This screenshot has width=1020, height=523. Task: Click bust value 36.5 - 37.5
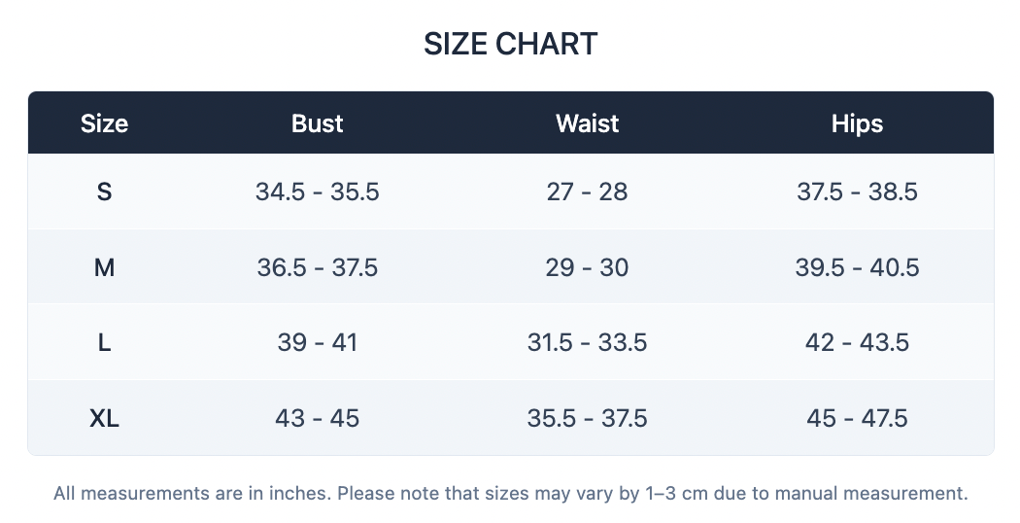tap(317, 267)
